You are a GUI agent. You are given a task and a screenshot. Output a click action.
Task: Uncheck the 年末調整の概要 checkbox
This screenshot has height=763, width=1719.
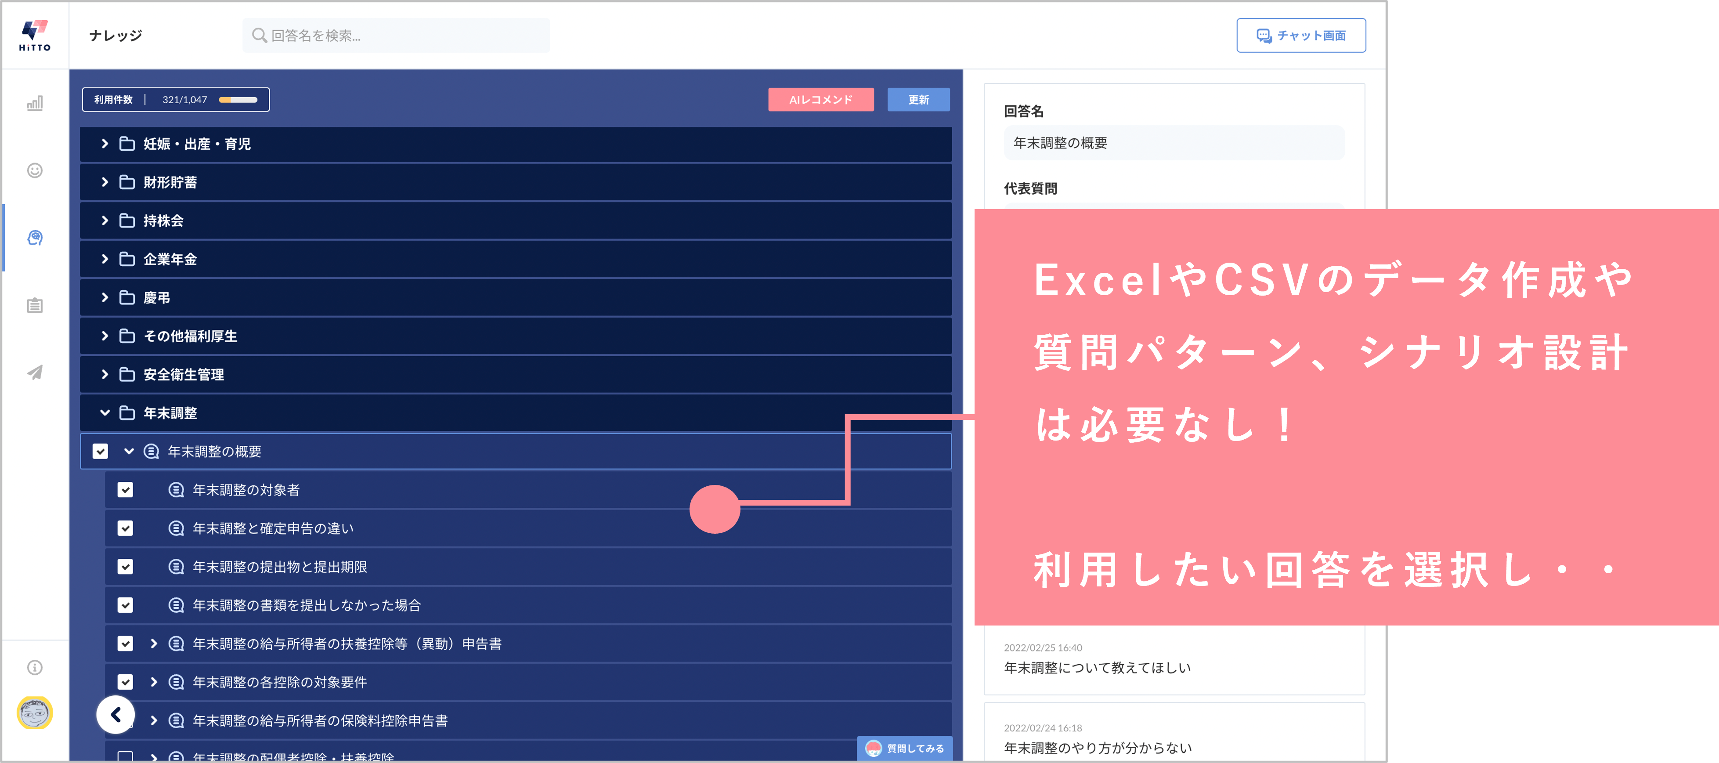click(101, 451)
